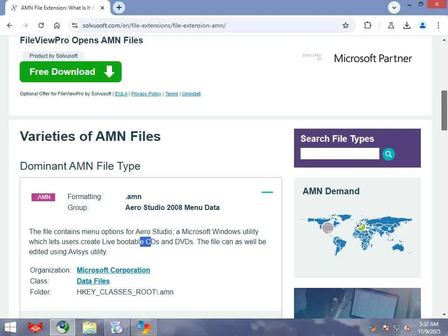Click the Product by Solvusoft label
Image resolution: width=448 pixels, height=336 pixels.
click(53, 56)
